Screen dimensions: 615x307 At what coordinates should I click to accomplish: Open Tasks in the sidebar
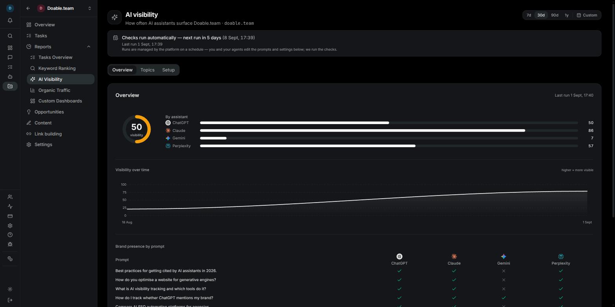(x=59, y=36)
